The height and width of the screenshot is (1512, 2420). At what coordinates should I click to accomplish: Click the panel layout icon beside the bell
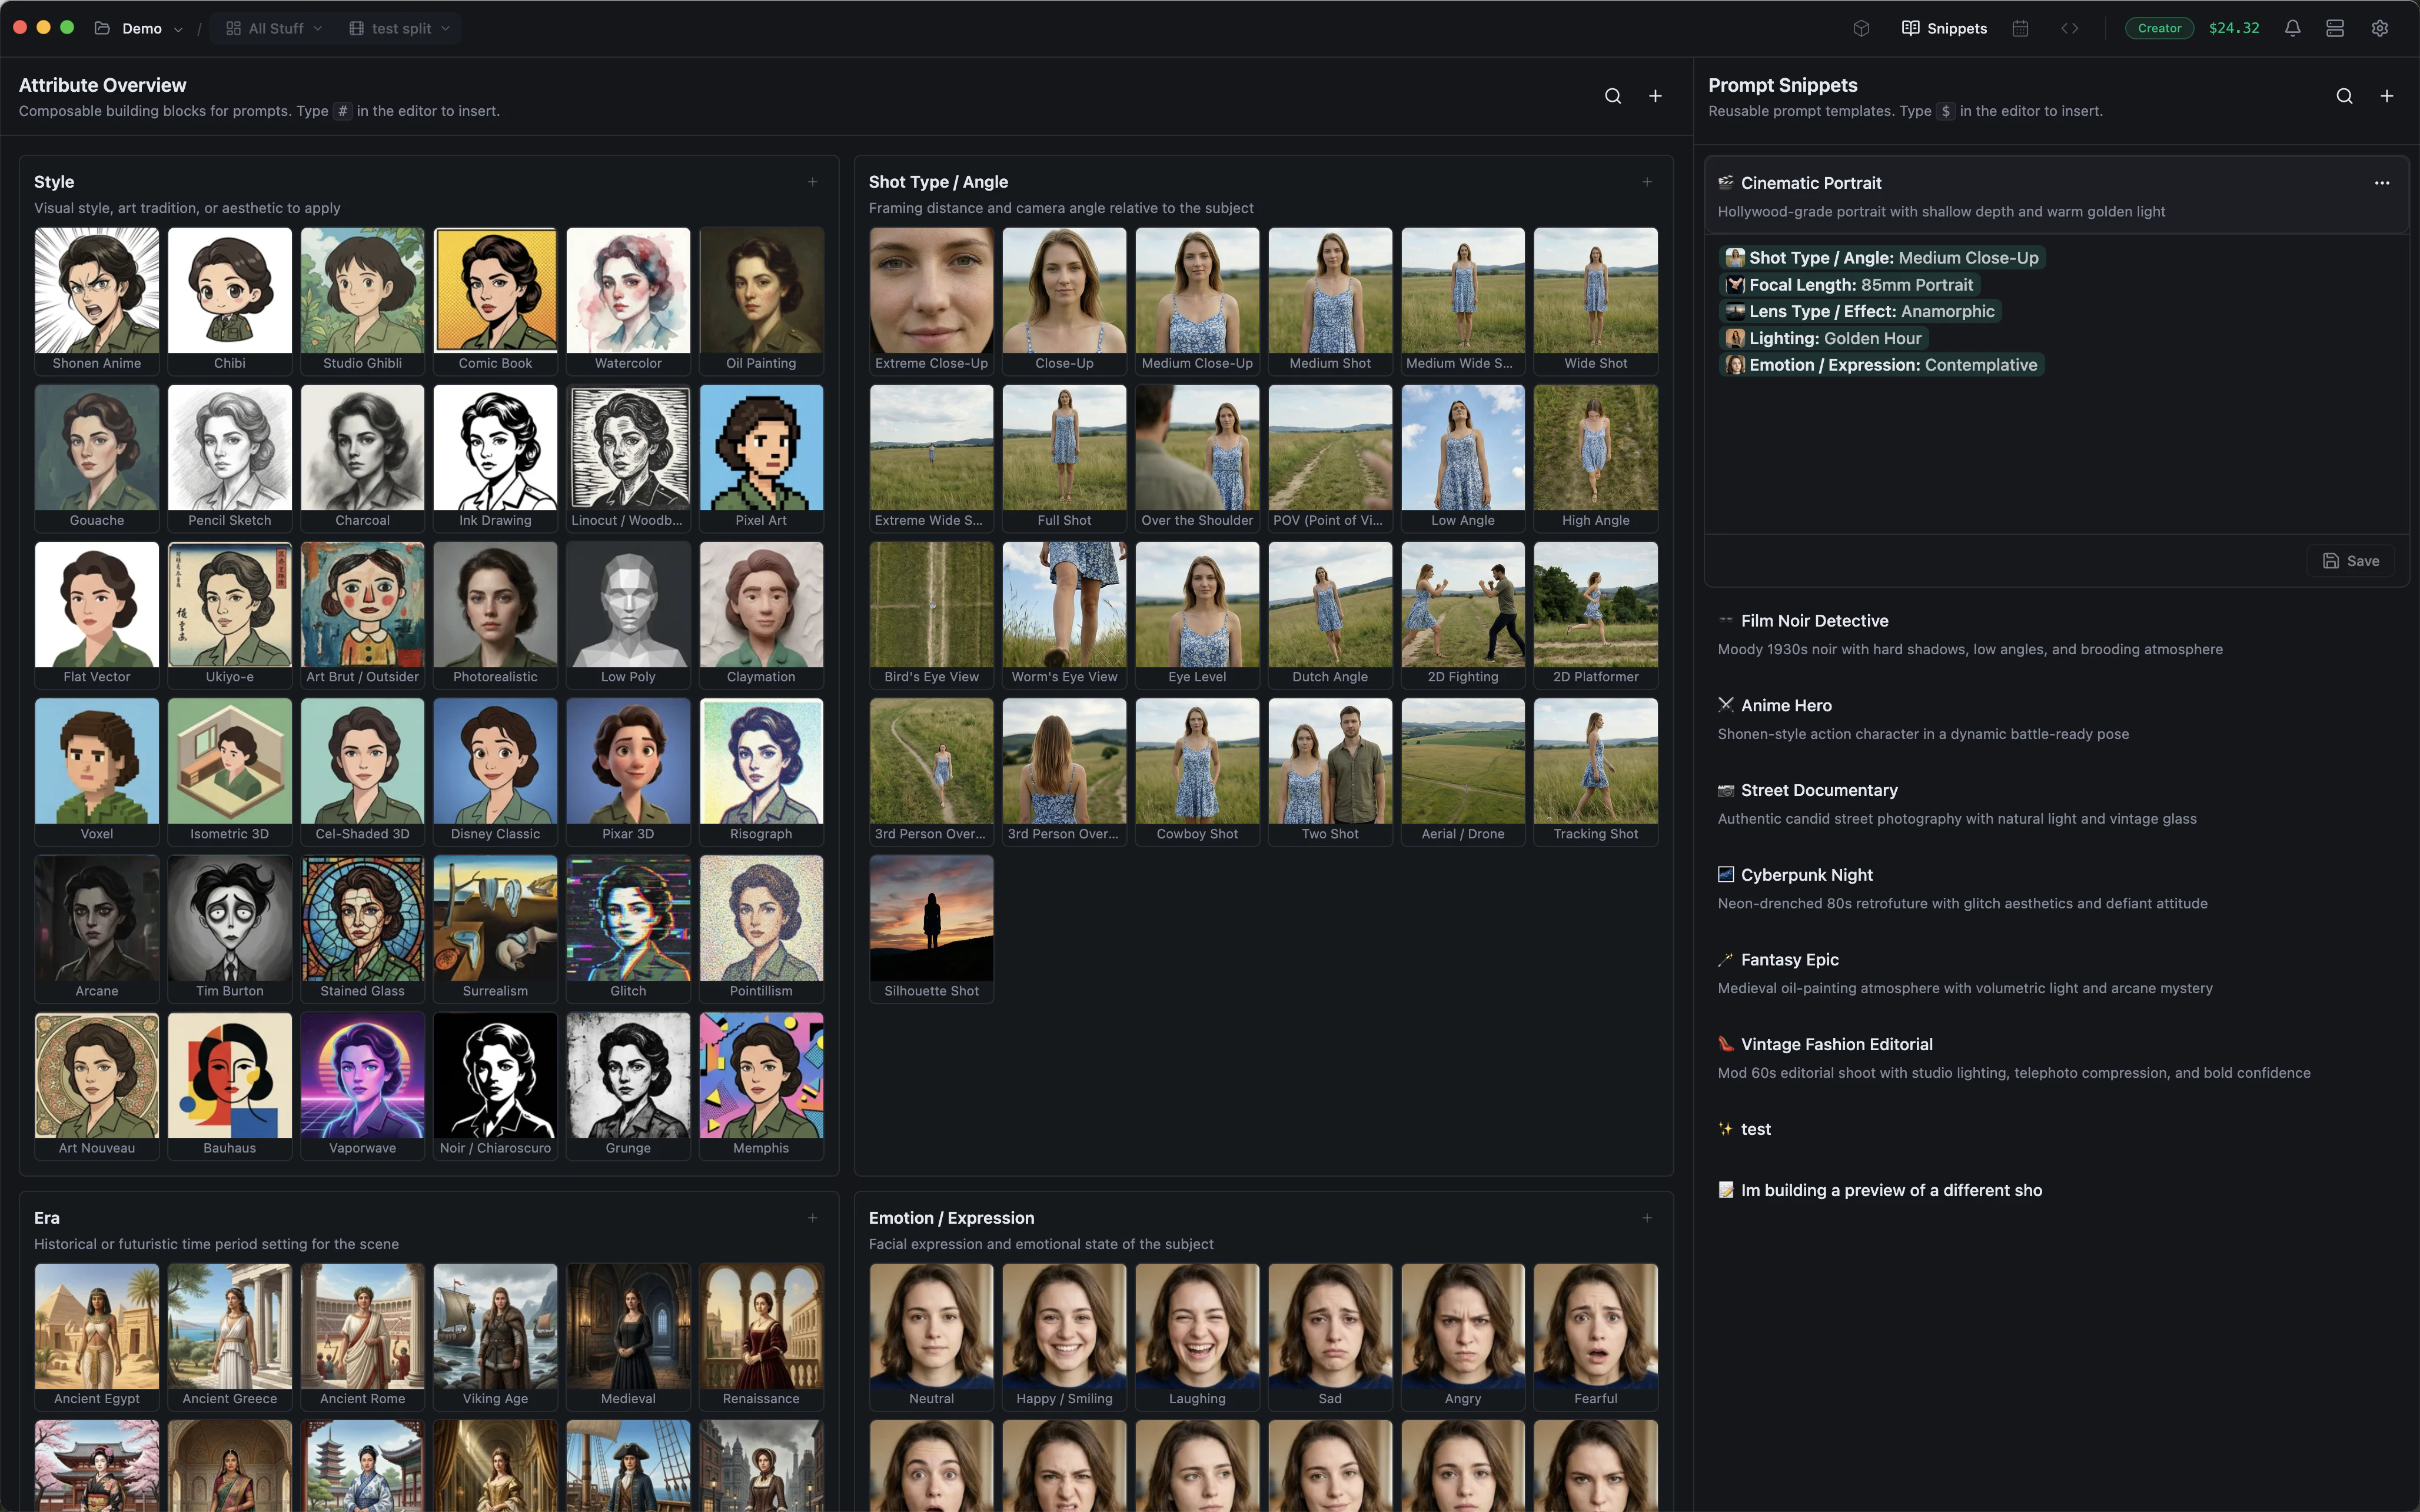pos(2335,28)
